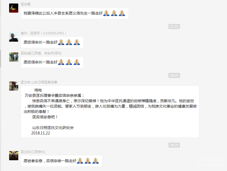The image size is (227, 171).
Task: Select sender label 匡立柏 山东日照匡衡后裔
Action: (x=39, y=82)
